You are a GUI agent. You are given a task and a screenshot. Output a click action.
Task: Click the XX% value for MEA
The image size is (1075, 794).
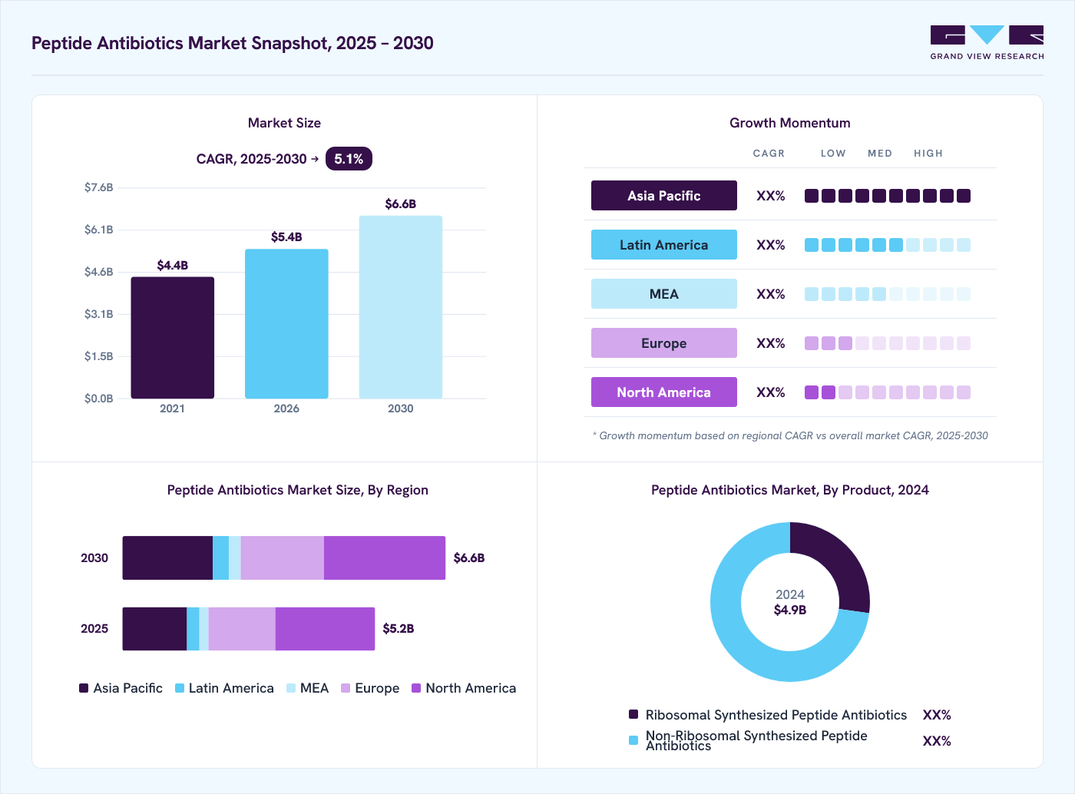click(771, 294)
